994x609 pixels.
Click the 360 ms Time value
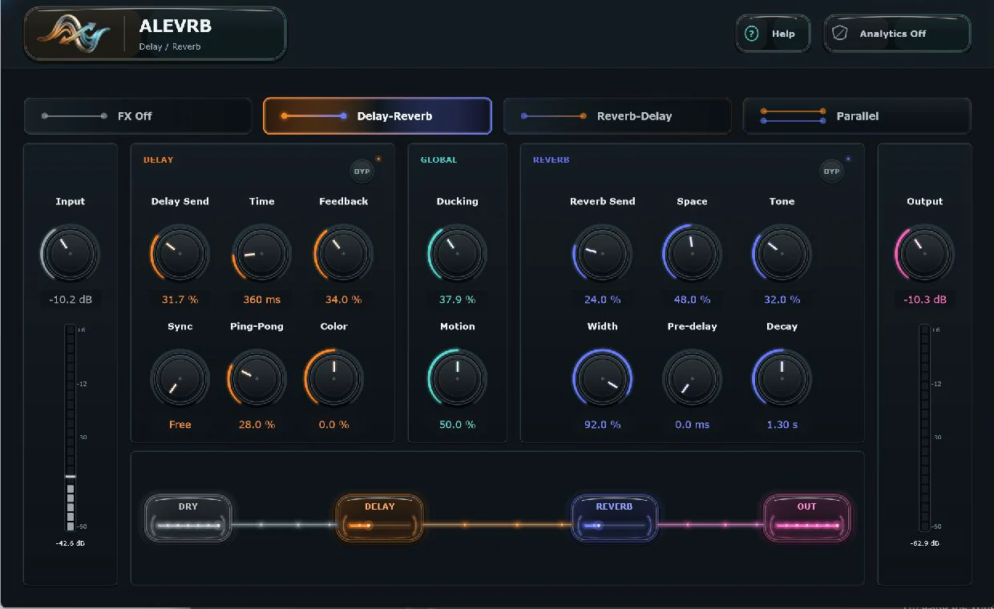click(261, 300)
